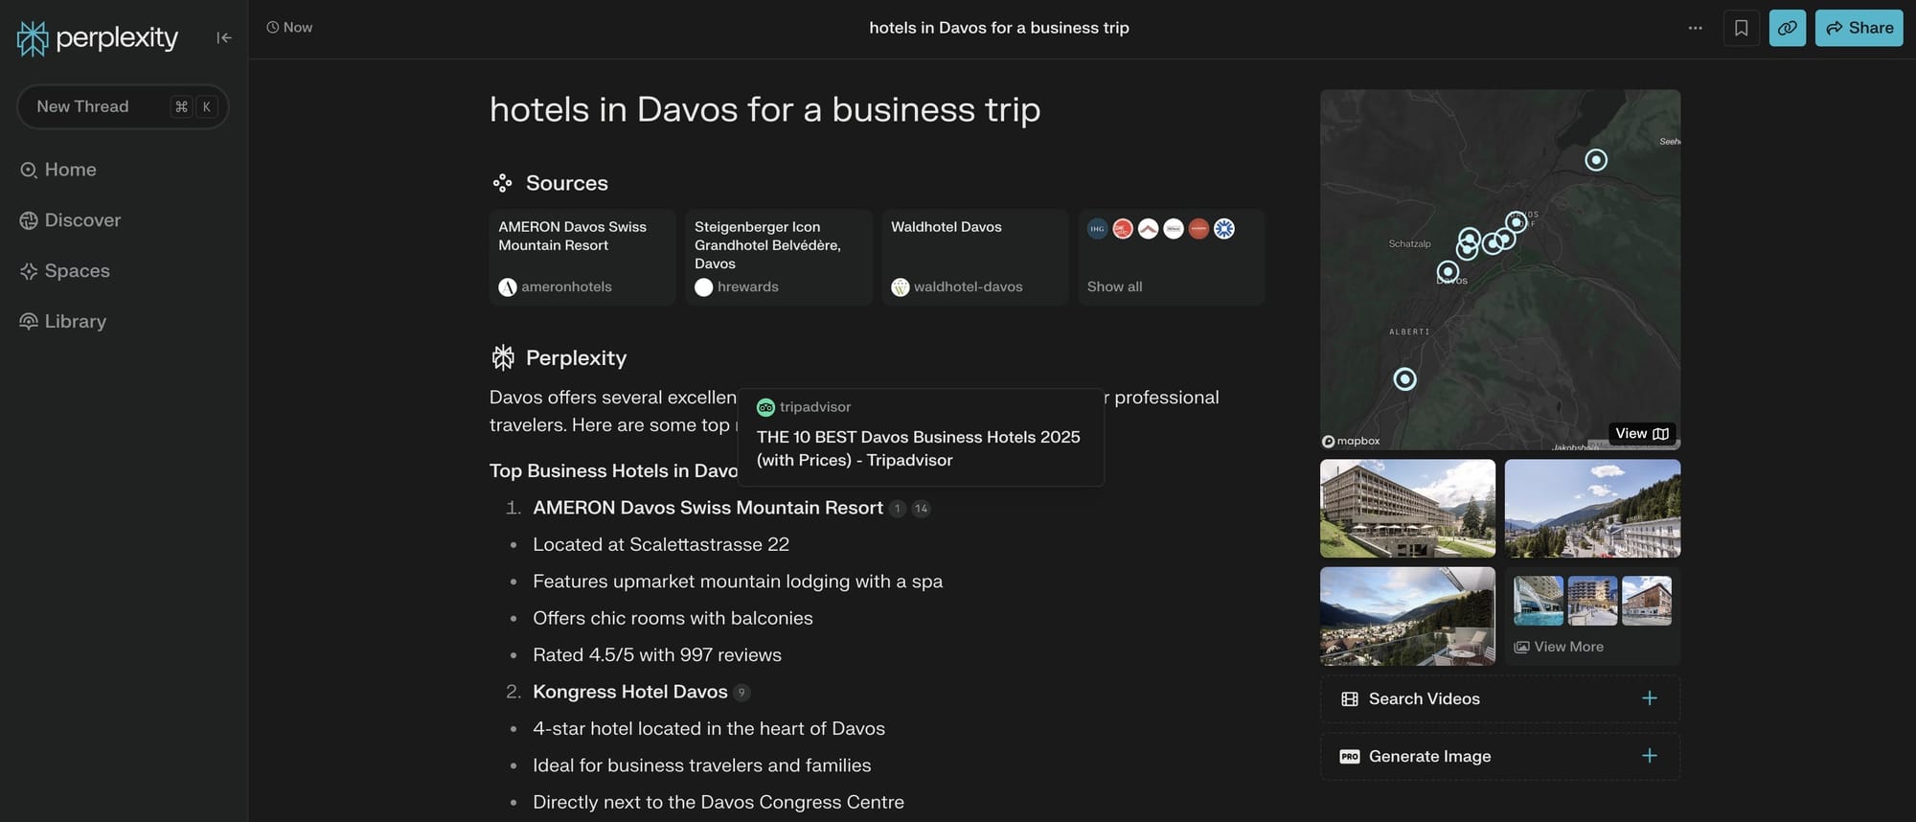
Task: Click "Directly next to the Davos Congress Centre"
Action: pos(718,802)
